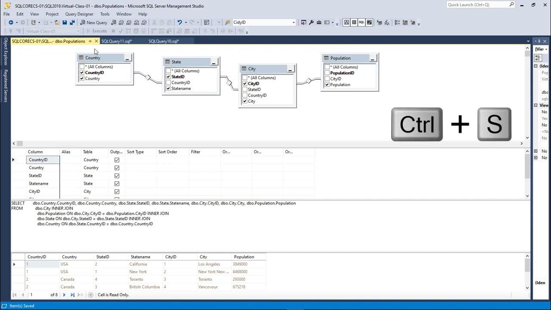Click the Add Table icon
Image resolution: width=551 pixels, height=310 pixels.
[405, 22]
